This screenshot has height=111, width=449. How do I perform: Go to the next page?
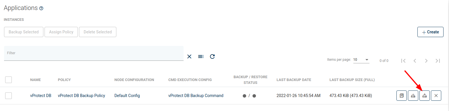click(x=426, y=60)
